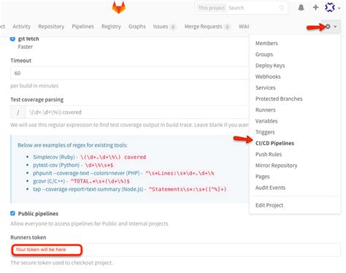Open Services settings

point(266,88)
